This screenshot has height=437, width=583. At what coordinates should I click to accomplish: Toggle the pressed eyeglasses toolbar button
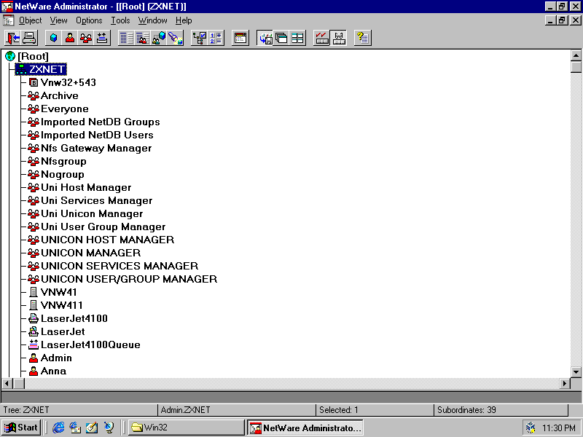[338, 38]
